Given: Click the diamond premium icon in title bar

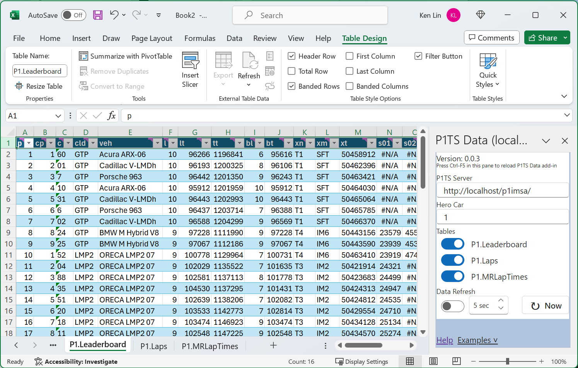Looking at the screenshot, I should pyautogui.click(x=481, y=15).
